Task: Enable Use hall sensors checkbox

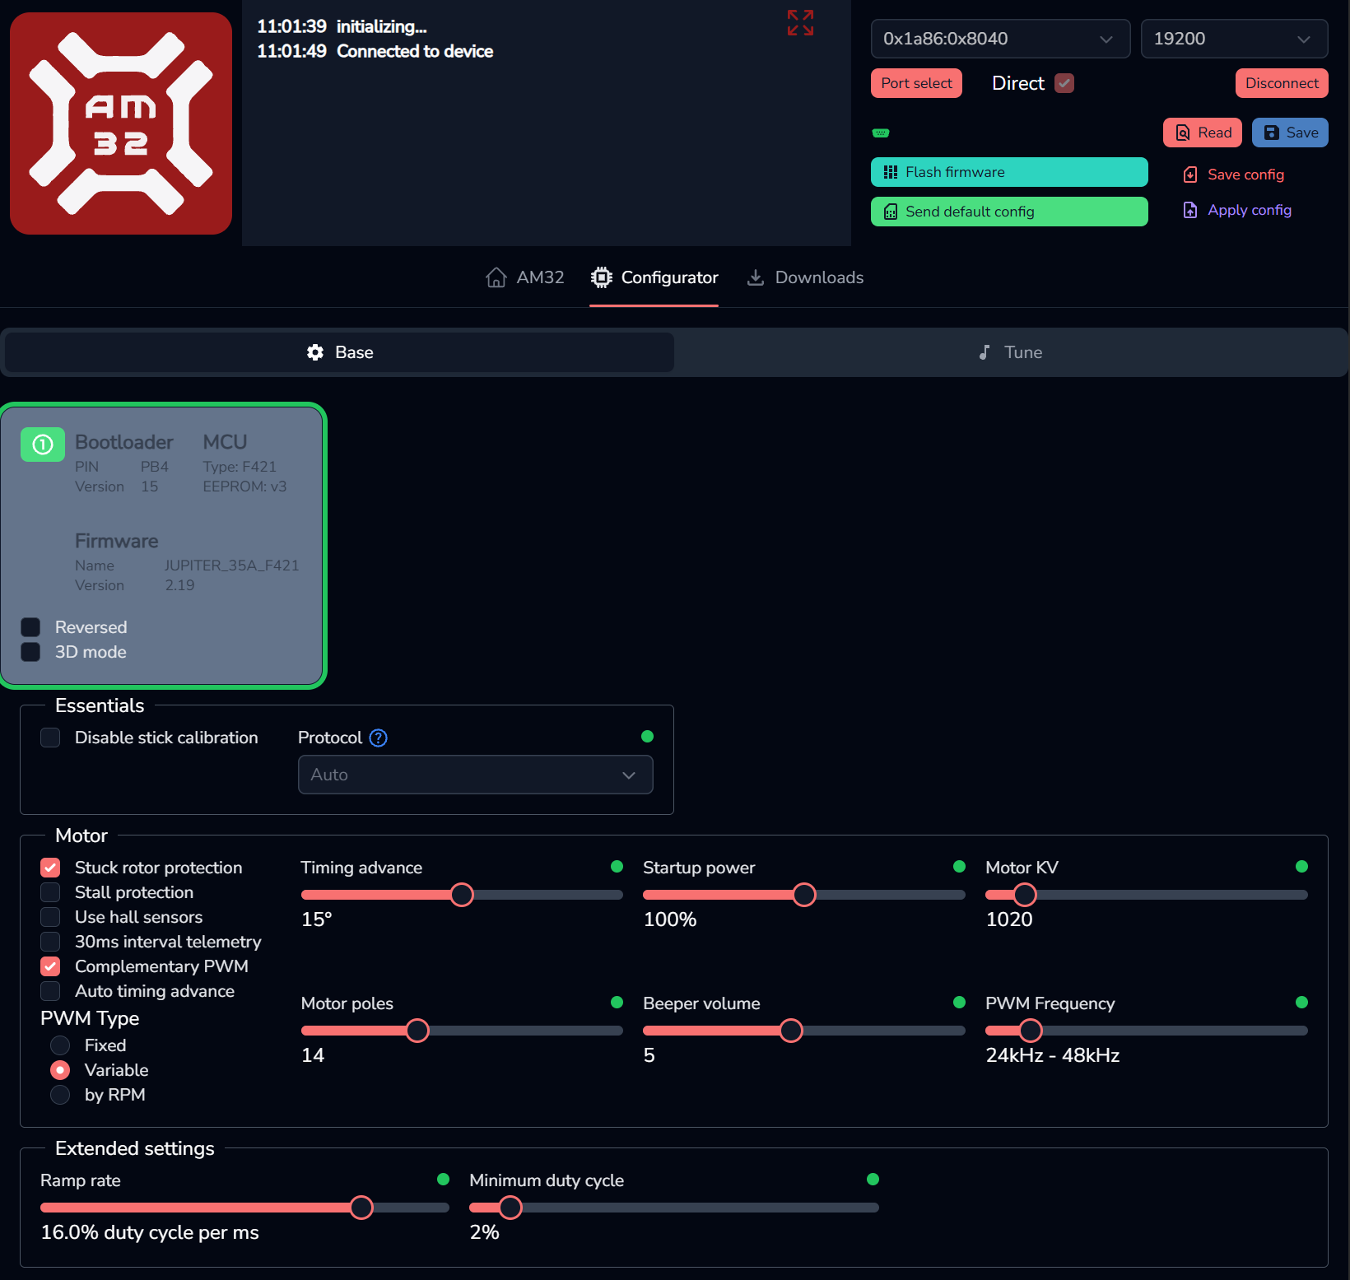Action: click(50, 917)
